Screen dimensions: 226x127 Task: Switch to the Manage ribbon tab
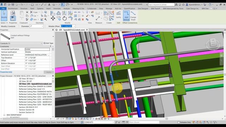(x=109, y=8)
